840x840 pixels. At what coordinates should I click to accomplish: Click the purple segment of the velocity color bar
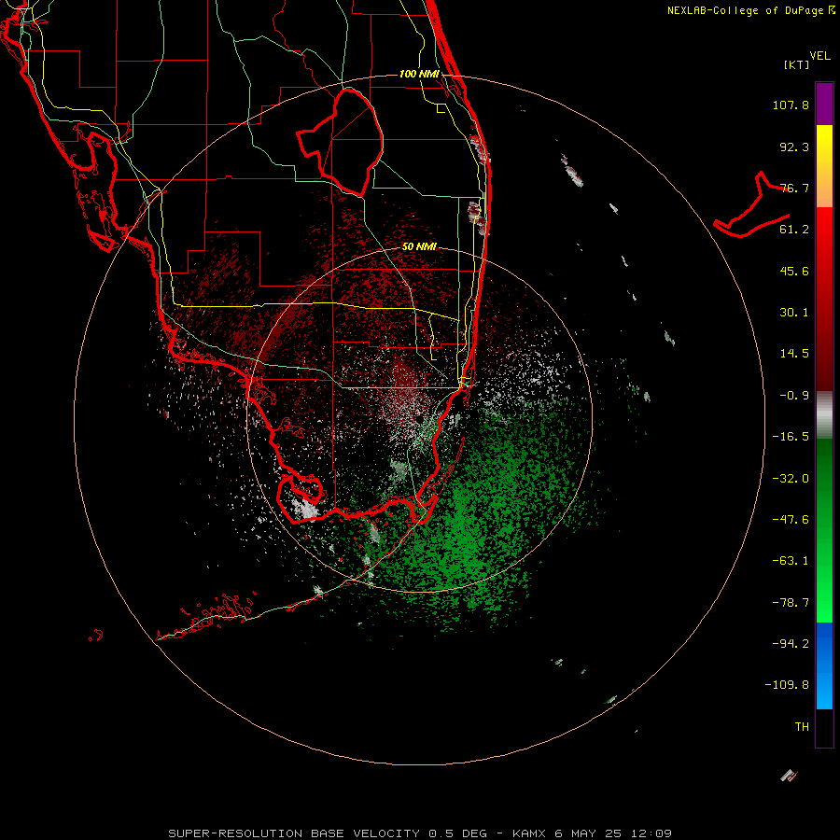pyautogui.click(x=824, y=104)
